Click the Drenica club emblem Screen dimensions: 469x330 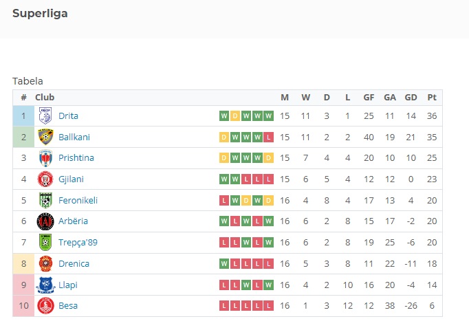pos(45,263)
